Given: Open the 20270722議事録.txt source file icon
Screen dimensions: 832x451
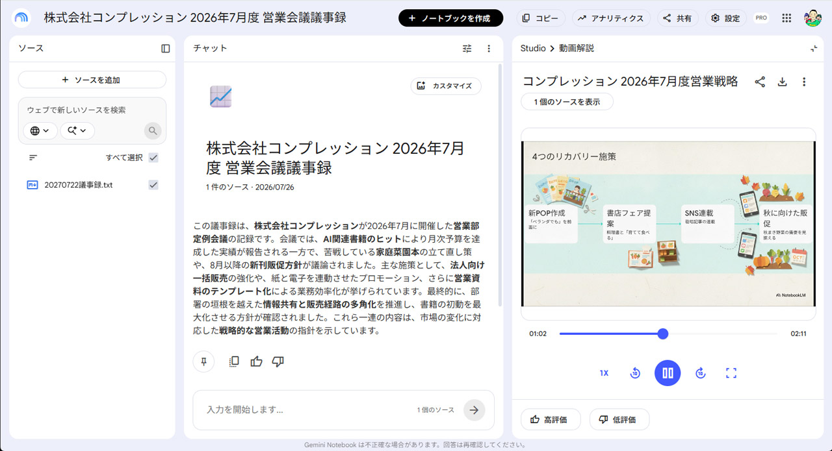Looking at the screenshot, I should coord(32,185).
